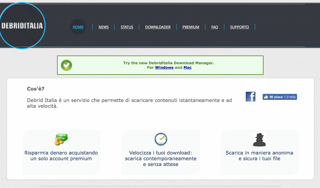Image resolution: width=320 pixels, height=188 pixels.
Task: Open the DOWNLOADER menu item
Action: [x=158, y=27]
